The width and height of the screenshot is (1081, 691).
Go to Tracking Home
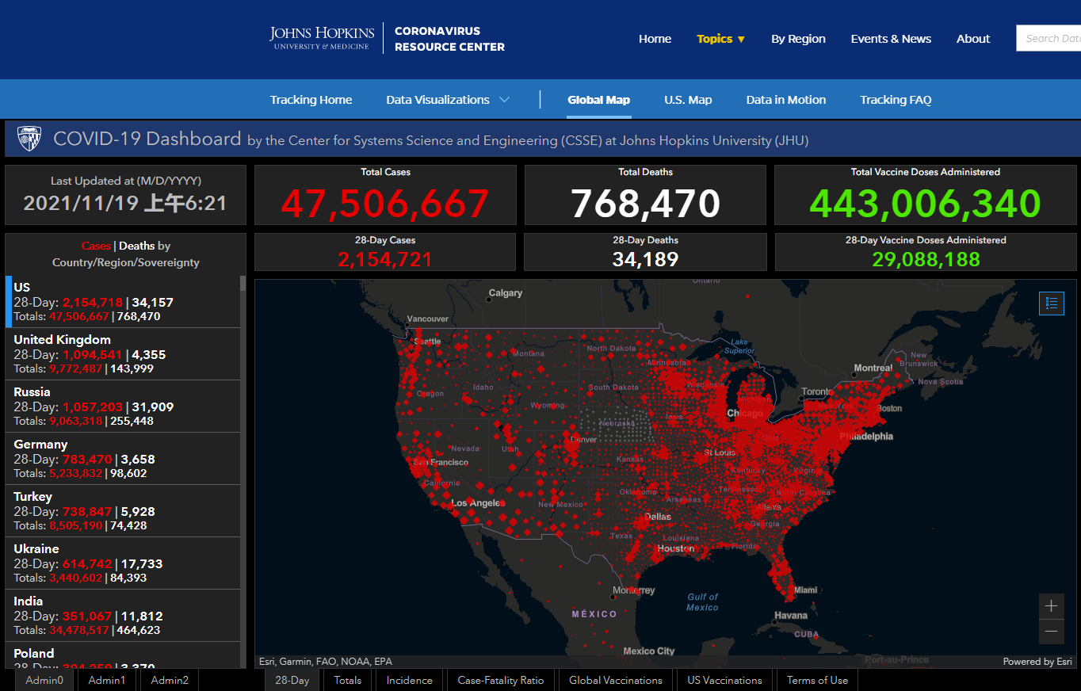tap(311, 100)
